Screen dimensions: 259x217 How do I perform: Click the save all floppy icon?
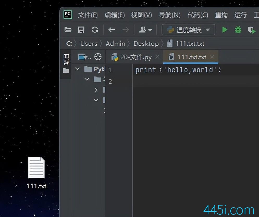pyautogui.click(x=81, y=30)
